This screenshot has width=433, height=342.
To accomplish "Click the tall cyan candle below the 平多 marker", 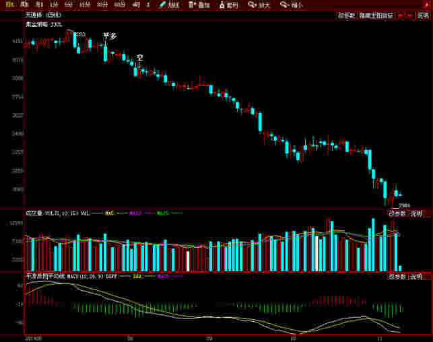I will (105, 54).
